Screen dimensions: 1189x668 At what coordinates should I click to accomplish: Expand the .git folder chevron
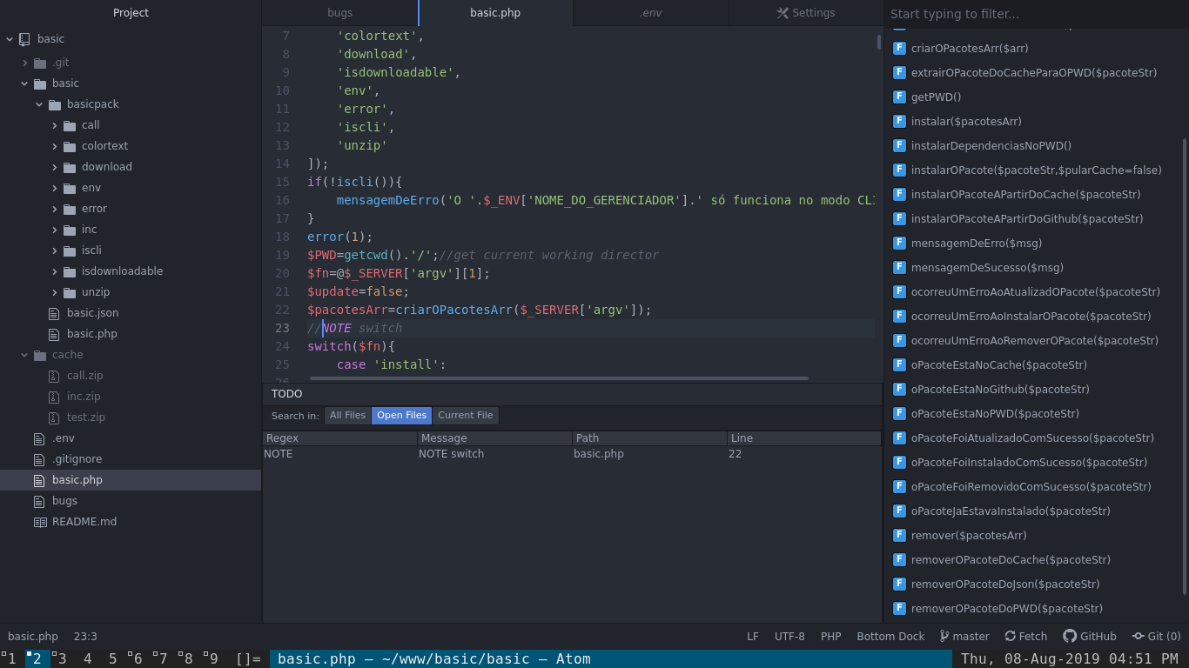(x=25, y=63)
